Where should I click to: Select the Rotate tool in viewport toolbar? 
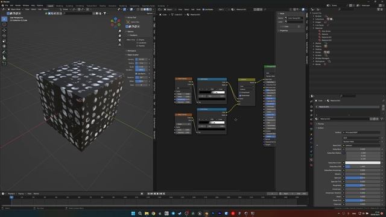click(4, 36)
